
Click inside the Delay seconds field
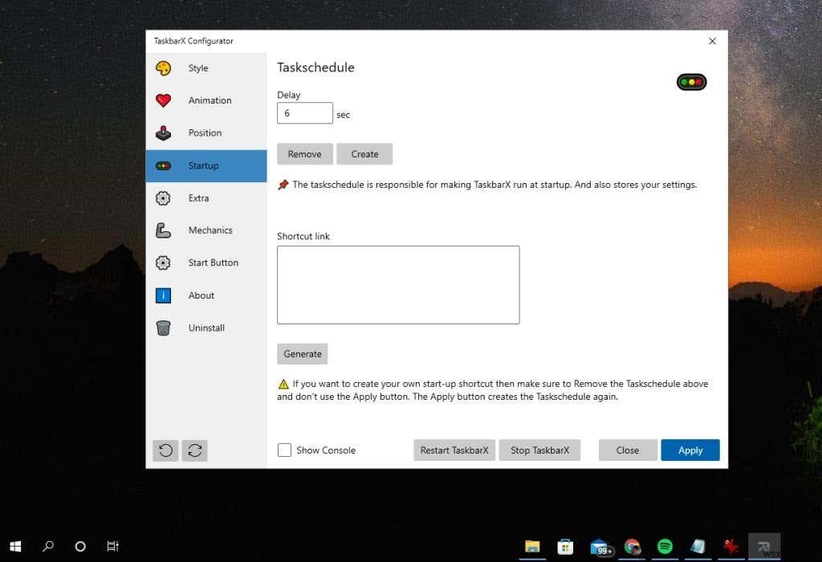click(x=304, y=112)
